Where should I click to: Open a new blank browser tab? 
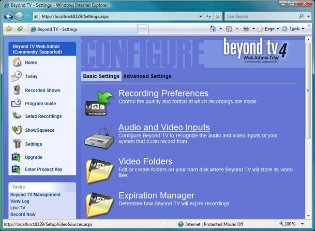143,30
